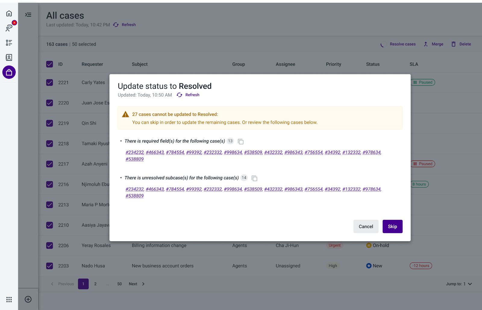Go to page 2 using Next chevron
This screenshot has width=482, height=310.
pyautogui.click(x=143, y=284)
